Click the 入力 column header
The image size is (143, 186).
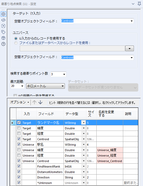[29, 113]
